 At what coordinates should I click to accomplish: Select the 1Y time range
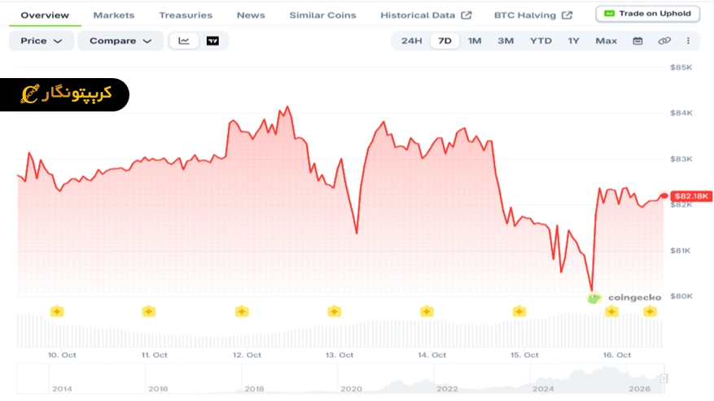click(573, 41)
